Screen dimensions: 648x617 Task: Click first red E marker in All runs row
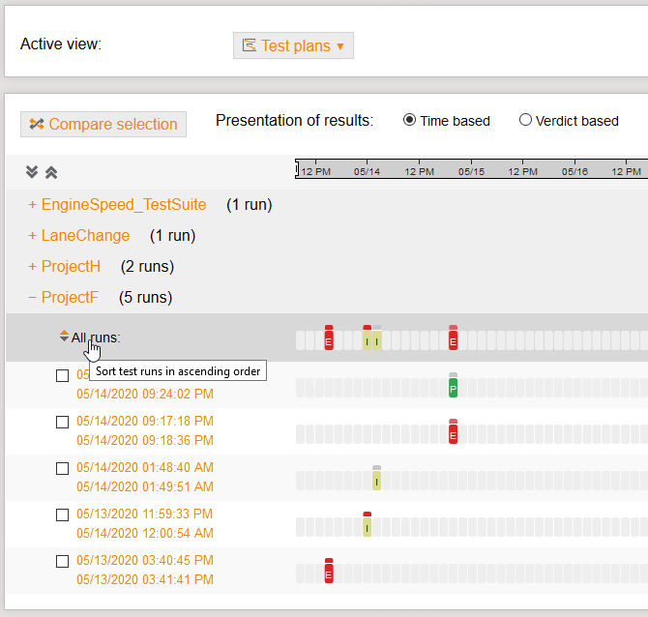pos(329,339)
